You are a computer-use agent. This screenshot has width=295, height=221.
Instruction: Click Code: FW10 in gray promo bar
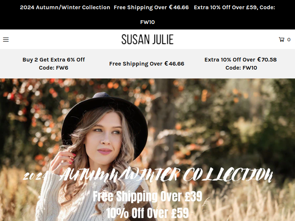pyautogui.click(x=241, y=68)
